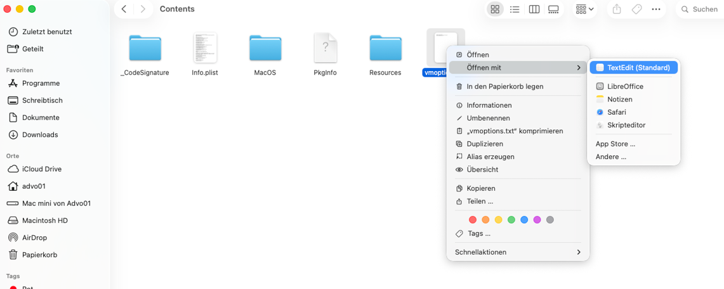Choose TextEdit (Standard) in submenu
Screen dimensions: 724x289
[633, 67]
